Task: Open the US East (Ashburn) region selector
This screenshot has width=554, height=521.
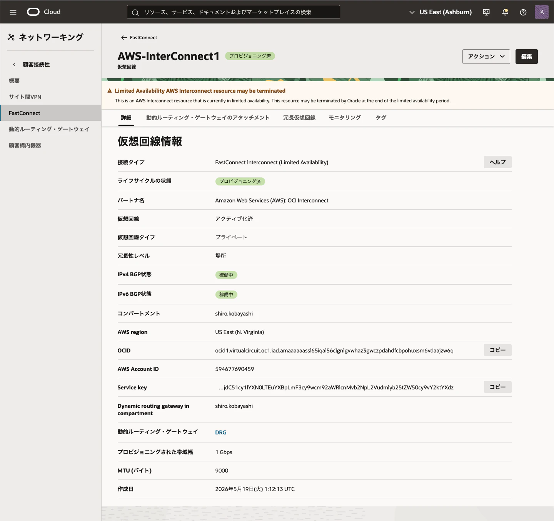Action: pyautogui.click(x=440, y=12)
